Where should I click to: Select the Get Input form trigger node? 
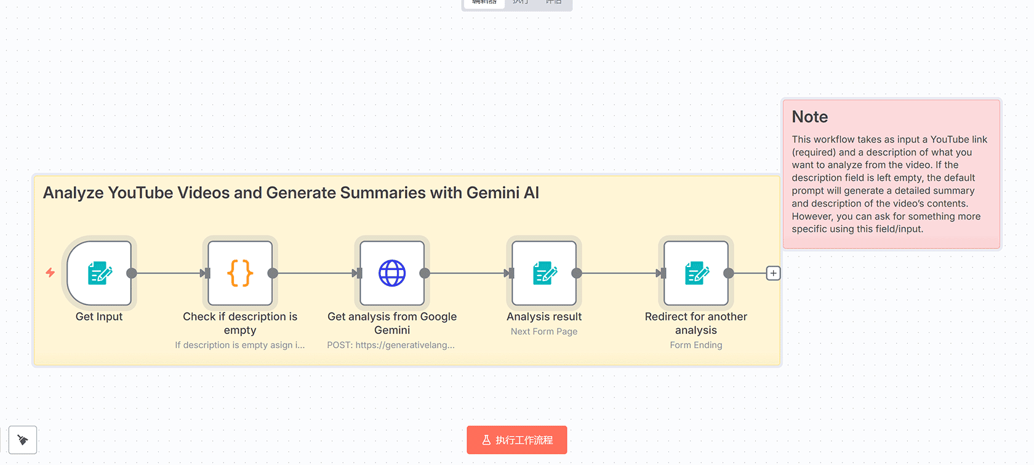pyautogui.click(x=99, y=273)
